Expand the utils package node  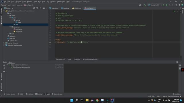click(12, 25)
